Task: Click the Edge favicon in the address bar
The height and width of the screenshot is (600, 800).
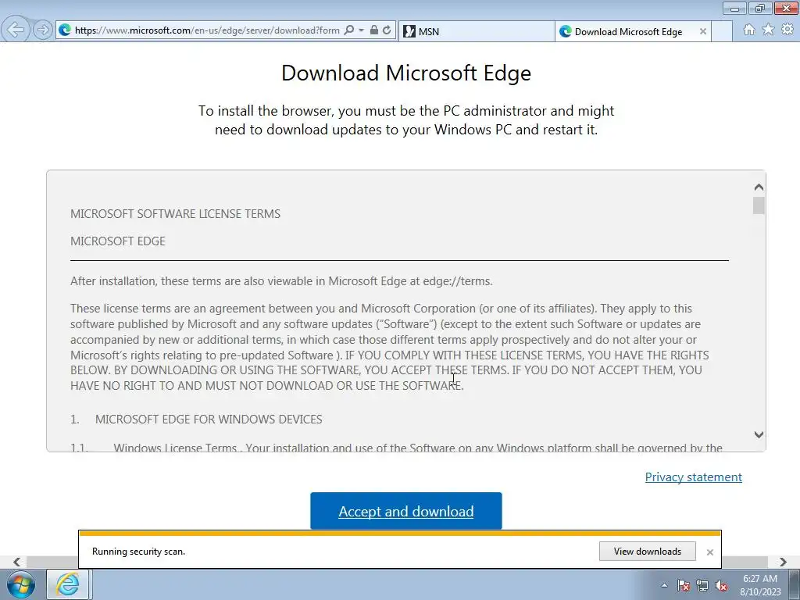Action: [65, 30]
